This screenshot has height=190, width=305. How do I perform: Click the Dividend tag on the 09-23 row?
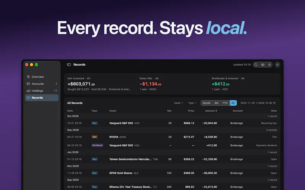[x=97, y=146]
